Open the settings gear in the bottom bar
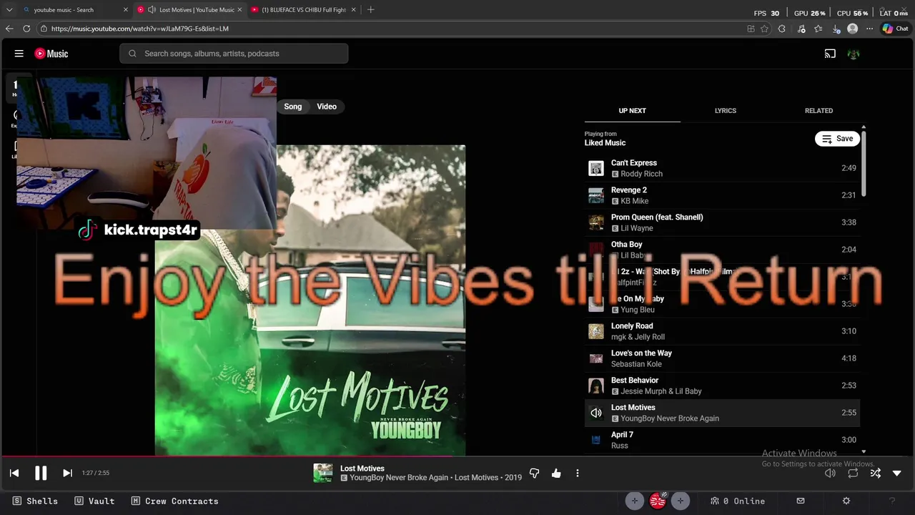 coord(846,501)
